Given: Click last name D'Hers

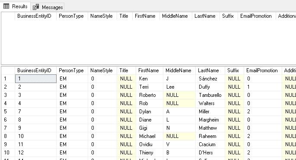Looking at the screenshot, I should click(x=206, y=153).
